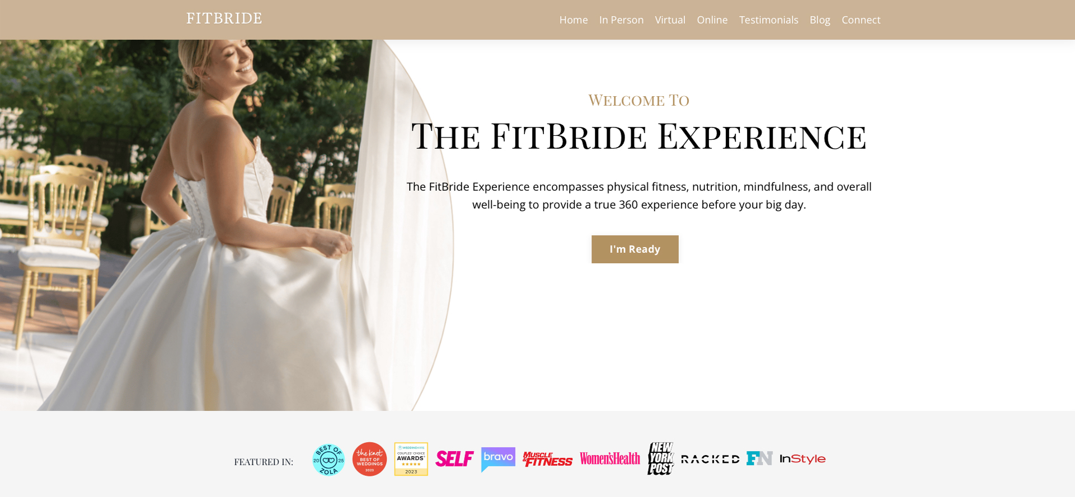Click the SELF magazine logo
The image size is (1075, 497).
click(454, 459)
